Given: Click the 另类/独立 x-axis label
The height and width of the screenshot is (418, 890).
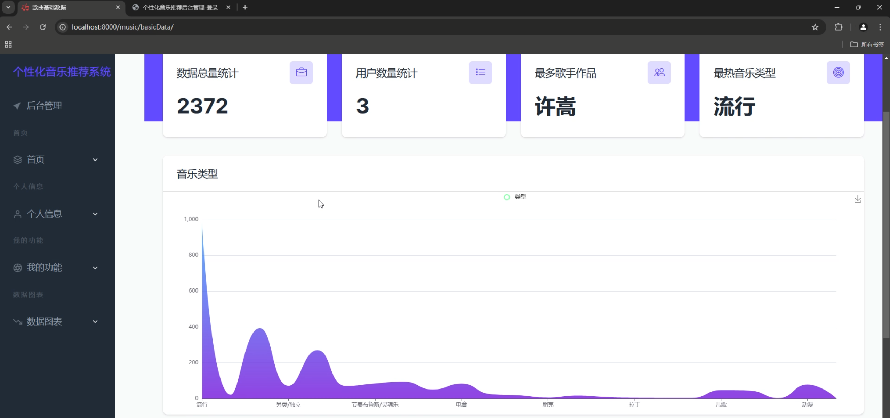Looking at the screenshot, I should point(288,404).
